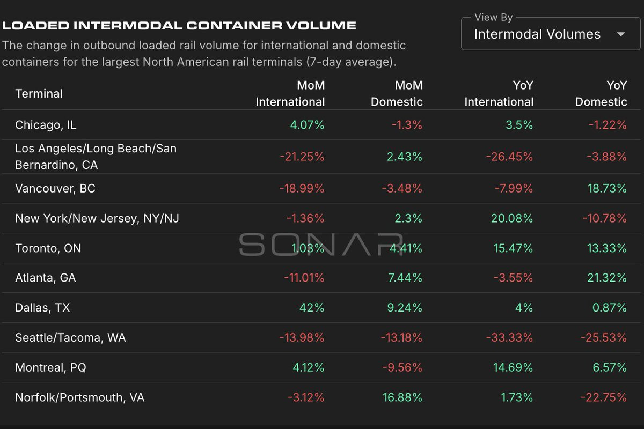The image size is (644, 429).
Task: Click the Atlanta, GA terminal name
Action: [x=46, y=278]
